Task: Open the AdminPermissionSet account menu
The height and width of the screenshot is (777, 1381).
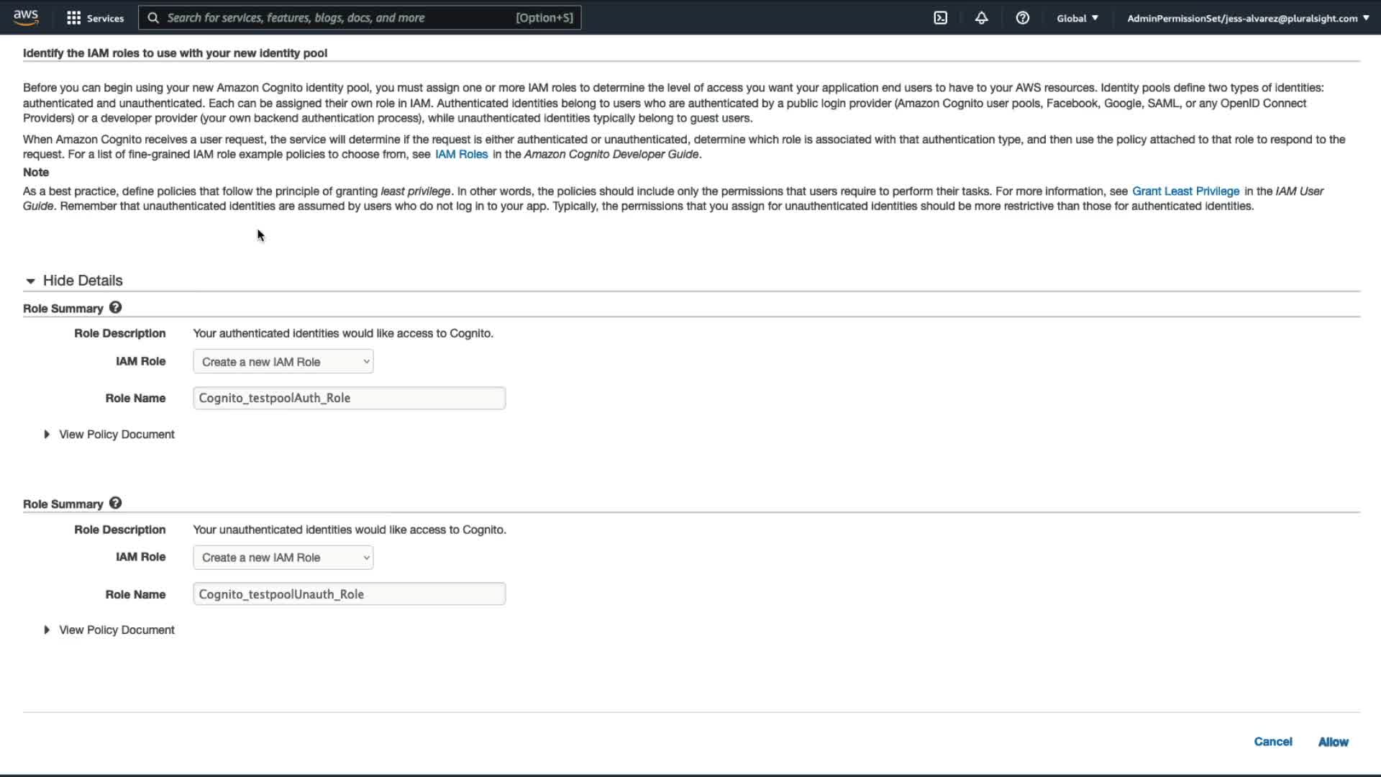Action: [1247, 18]
